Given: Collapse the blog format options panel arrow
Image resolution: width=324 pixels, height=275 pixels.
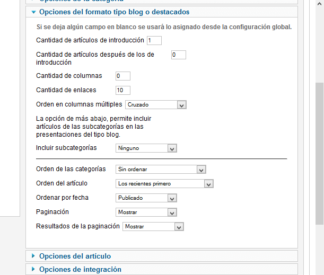Looking at the screenshot, I should click(x=34, y=12).
